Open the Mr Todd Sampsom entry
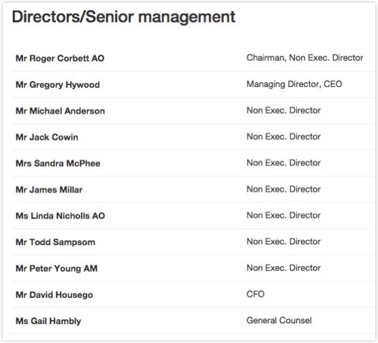This screenshot has width=378, height=343. pos(55,242)
